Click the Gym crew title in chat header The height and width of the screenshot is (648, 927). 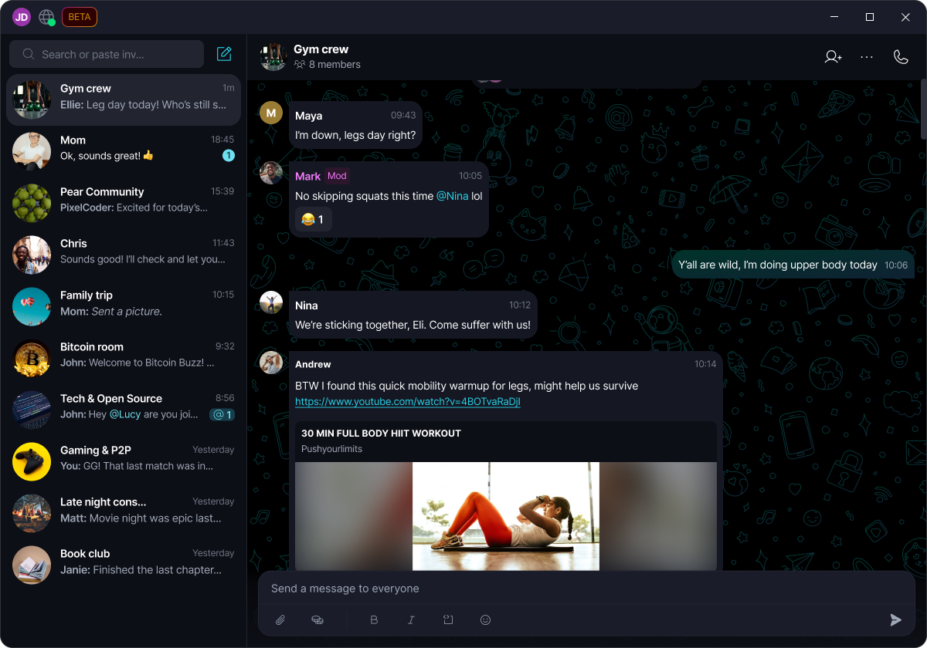(321, 49)
